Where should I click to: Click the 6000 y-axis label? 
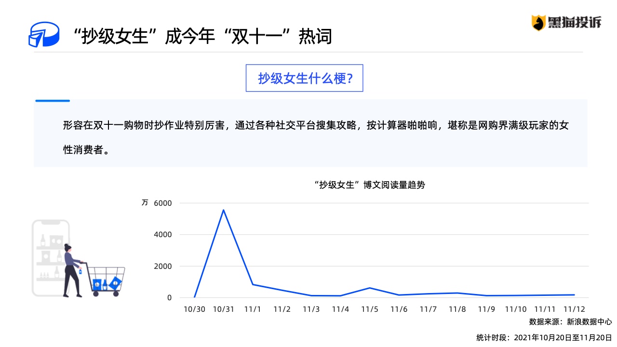(162, 203)
